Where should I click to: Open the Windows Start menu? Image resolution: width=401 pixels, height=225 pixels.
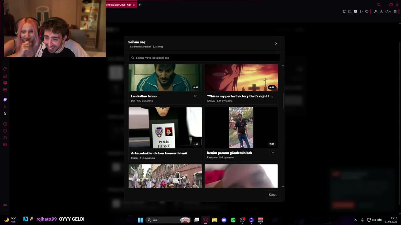click(140, 220)
